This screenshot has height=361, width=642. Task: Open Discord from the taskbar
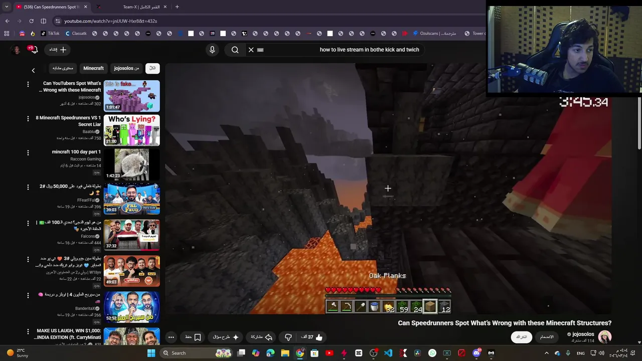[476, 353]
